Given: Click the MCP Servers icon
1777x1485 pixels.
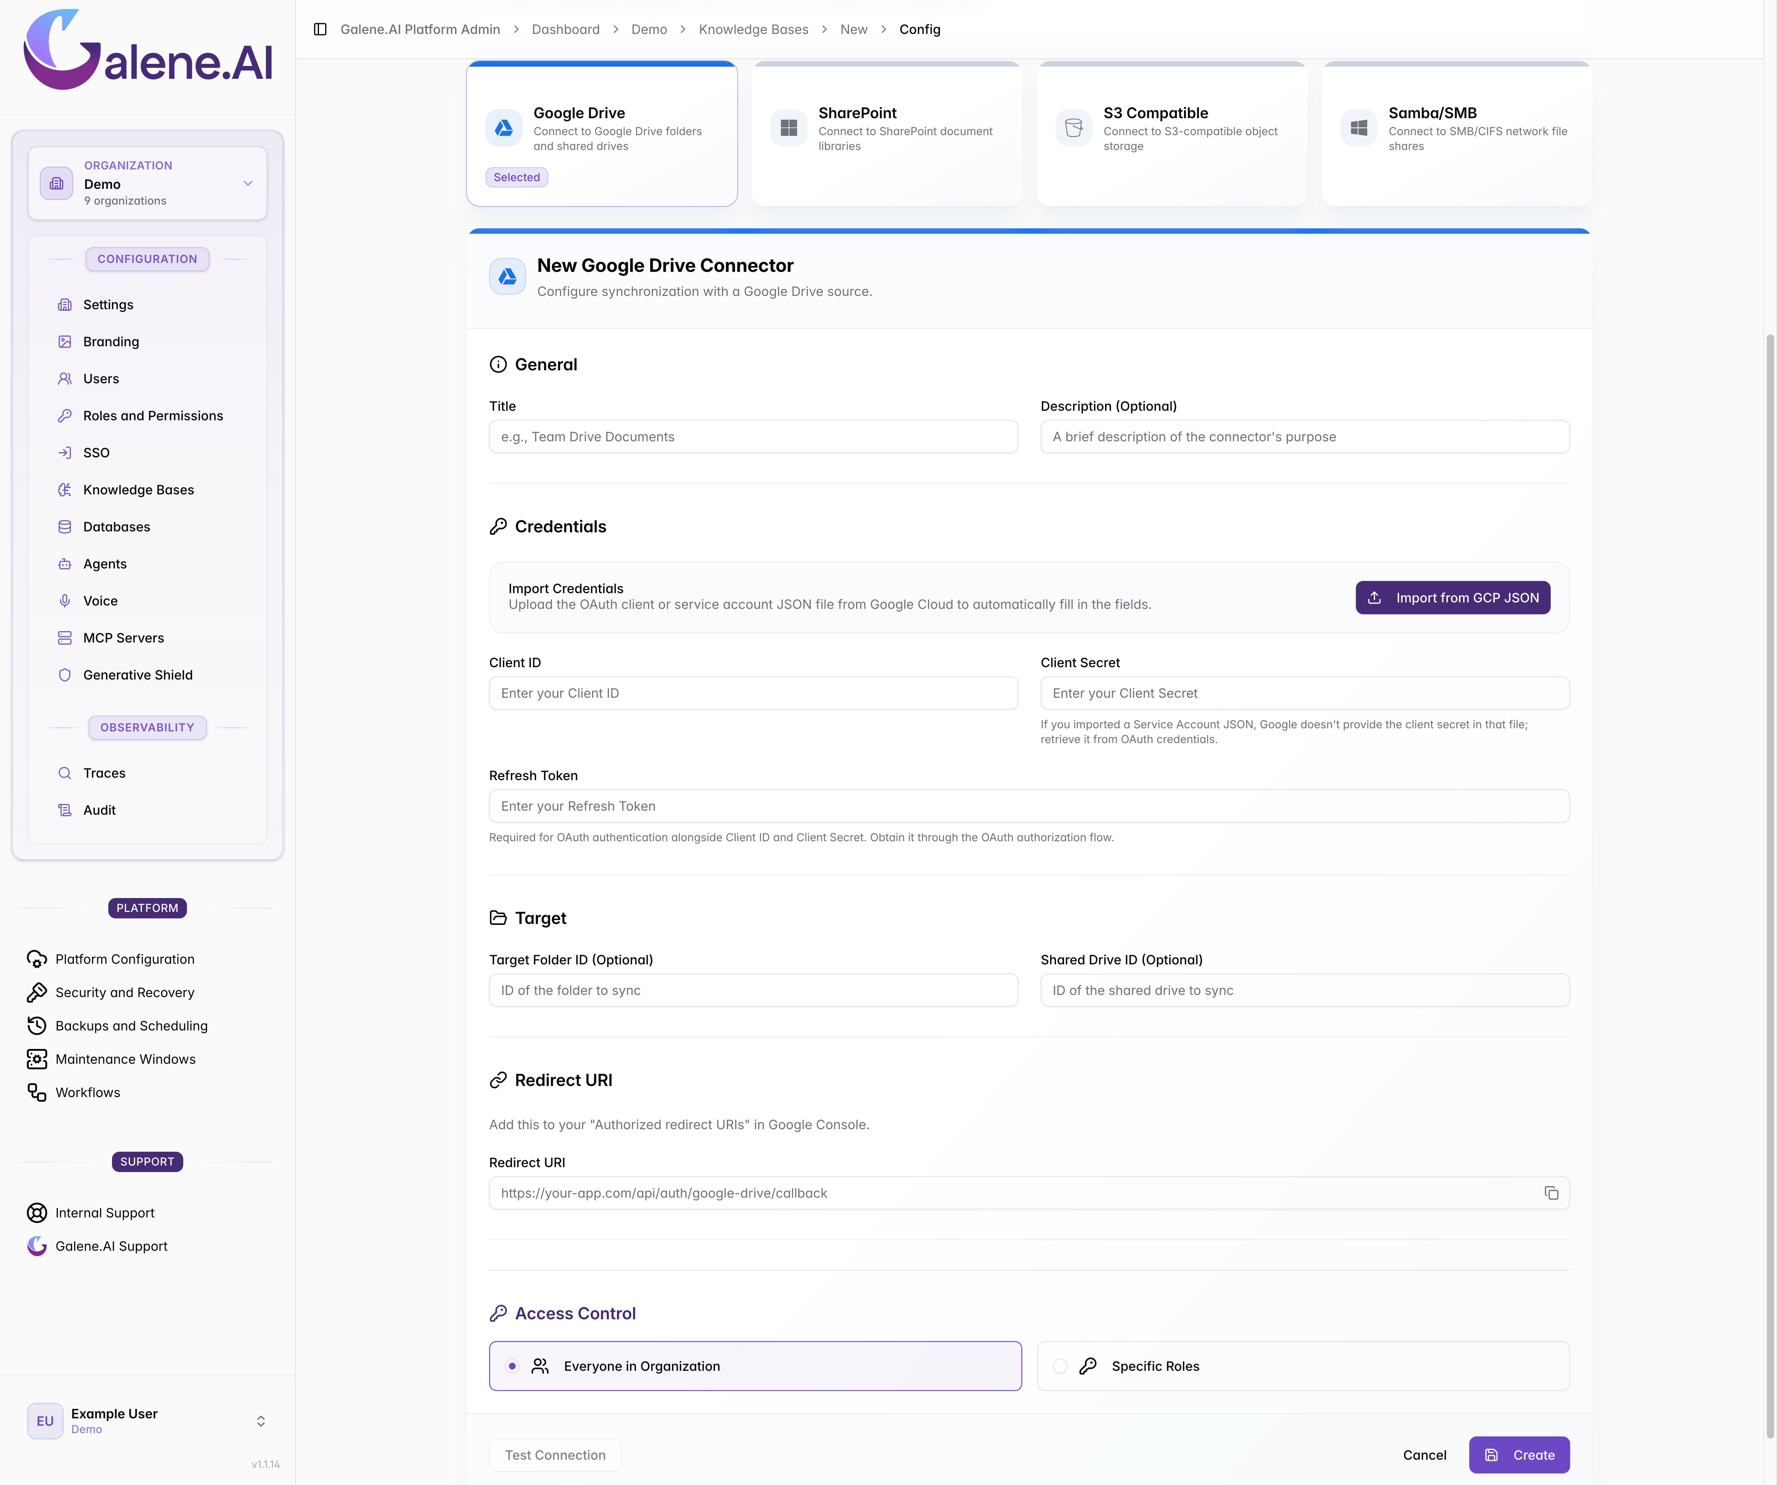Looking at the screenshot, I should [x=64, y=639].
